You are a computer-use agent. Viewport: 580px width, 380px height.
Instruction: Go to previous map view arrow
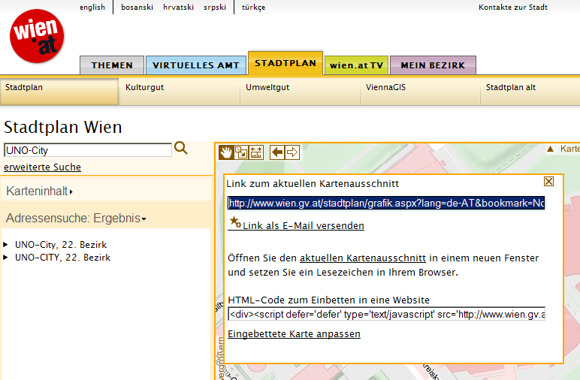pos(277,152)
